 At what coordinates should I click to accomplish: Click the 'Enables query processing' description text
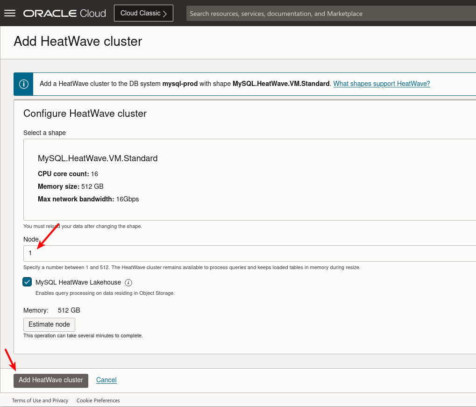point(105,293)
